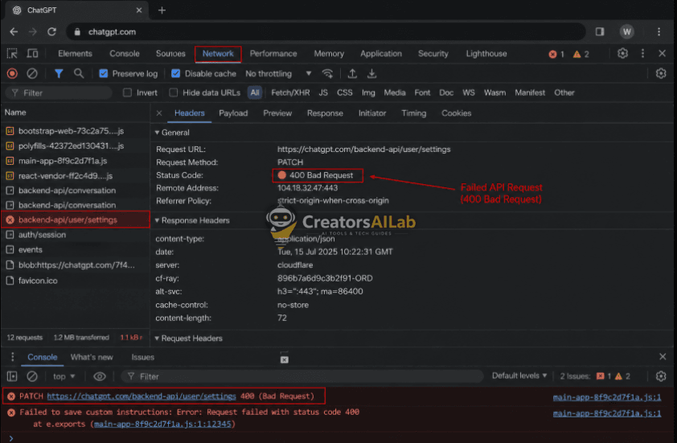Image resolution: width=677 pixels, height=443 pixels.
Task: Close the console drawer
Action: click(663, 357)
